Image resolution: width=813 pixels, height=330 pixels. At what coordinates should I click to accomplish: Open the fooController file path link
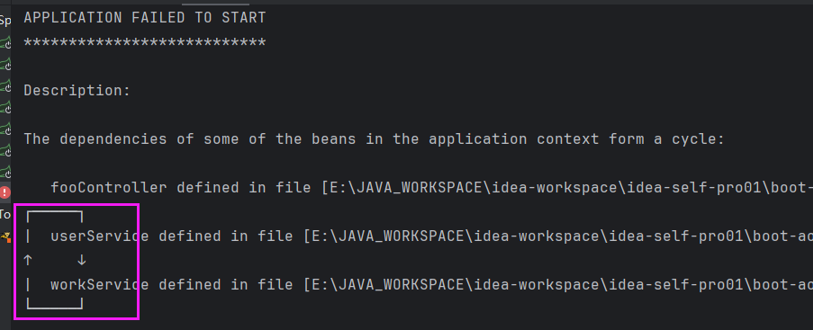tap(569, 188)
